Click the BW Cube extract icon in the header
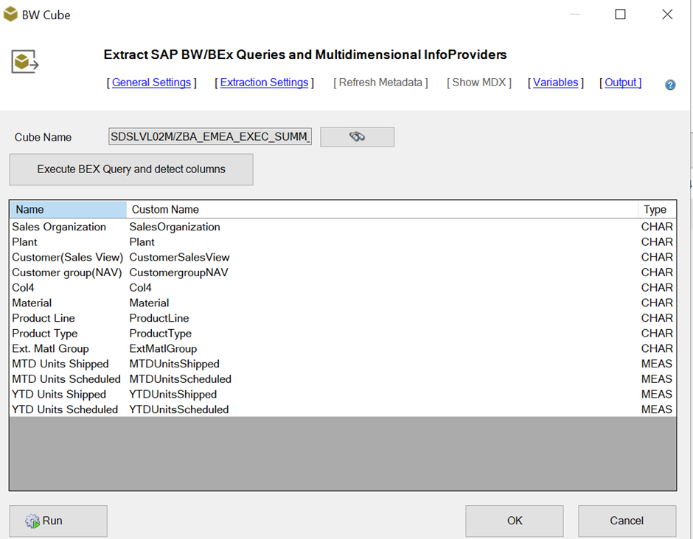This screenshot has width=693, height=539. (x=25, y=61)
